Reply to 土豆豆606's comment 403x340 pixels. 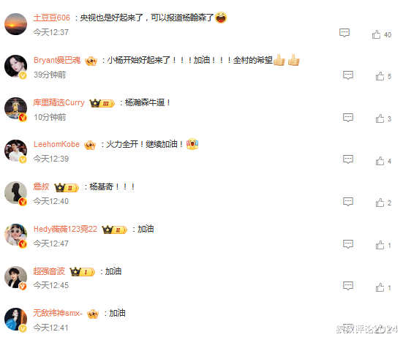click(344, 33)
